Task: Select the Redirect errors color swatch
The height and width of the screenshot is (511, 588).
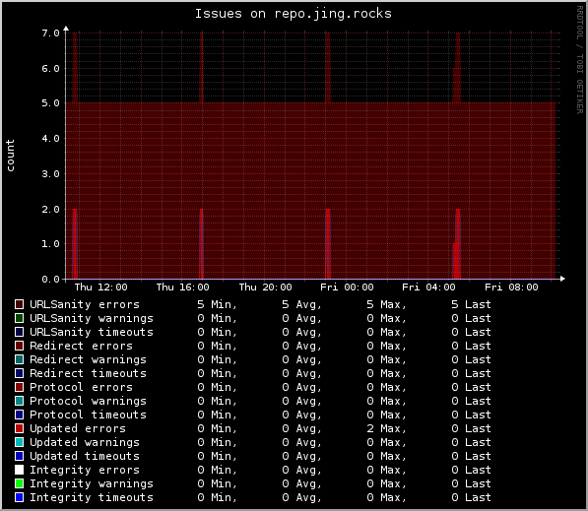Action: click(19, 346)
